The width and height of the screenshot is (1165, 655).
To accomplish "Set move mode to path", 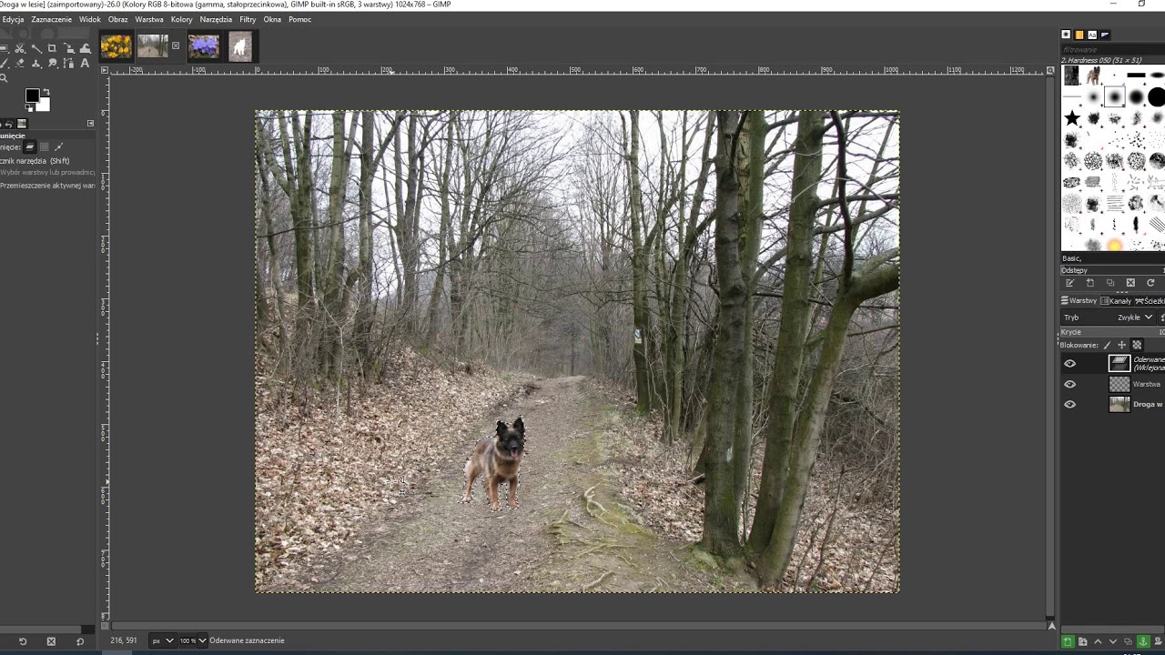I will [59, 147].
